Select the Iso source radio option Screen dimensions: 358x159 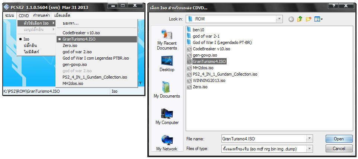tap(26, 39)
